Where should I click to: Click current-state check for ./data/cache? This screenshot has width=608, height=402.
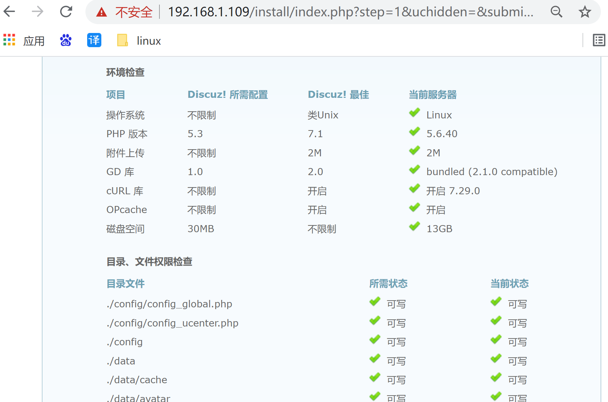pyautogui.click(x=496, y=378)
